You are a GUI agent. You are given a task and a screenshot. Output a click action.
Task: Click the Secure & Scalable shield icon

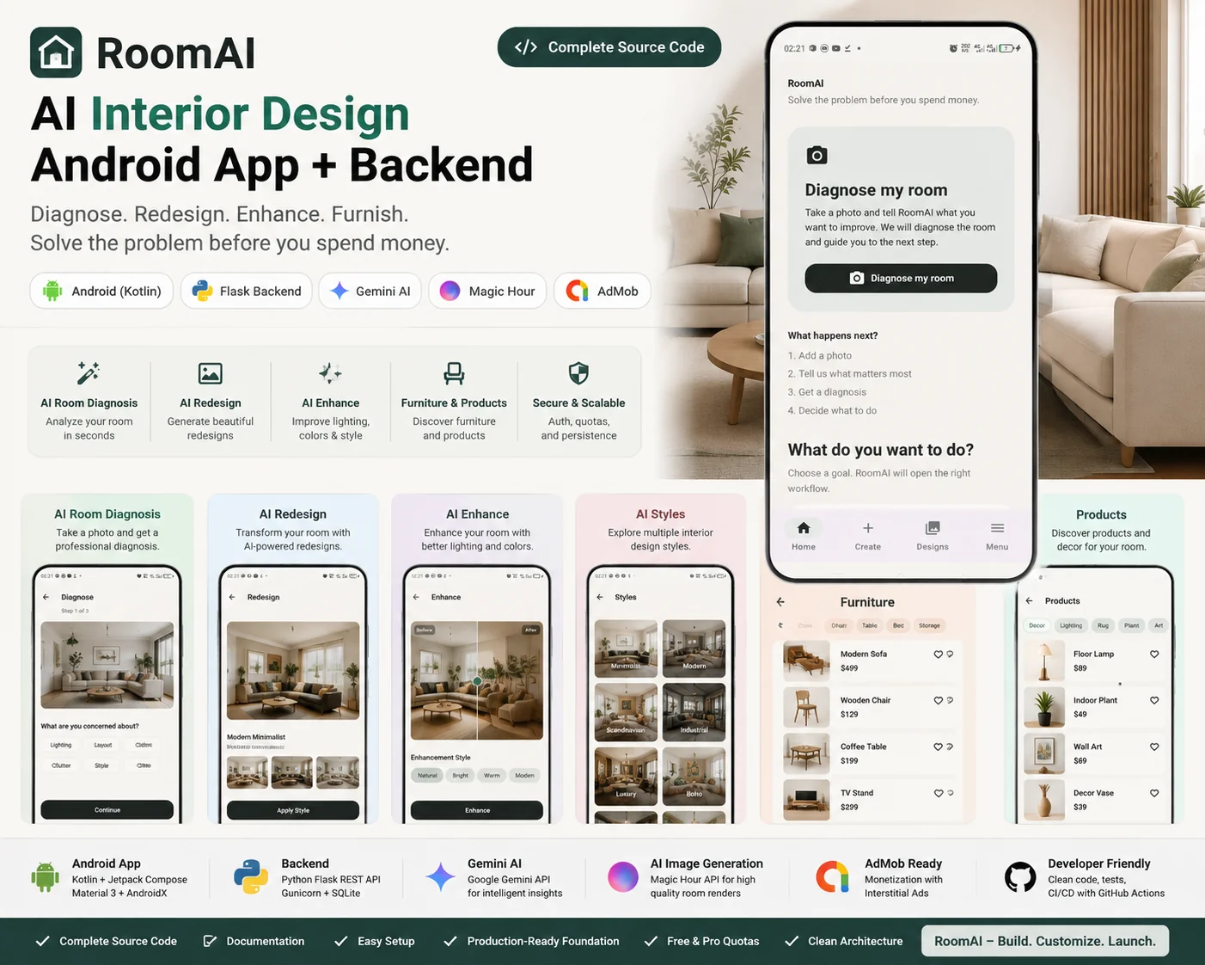point(578,373)
